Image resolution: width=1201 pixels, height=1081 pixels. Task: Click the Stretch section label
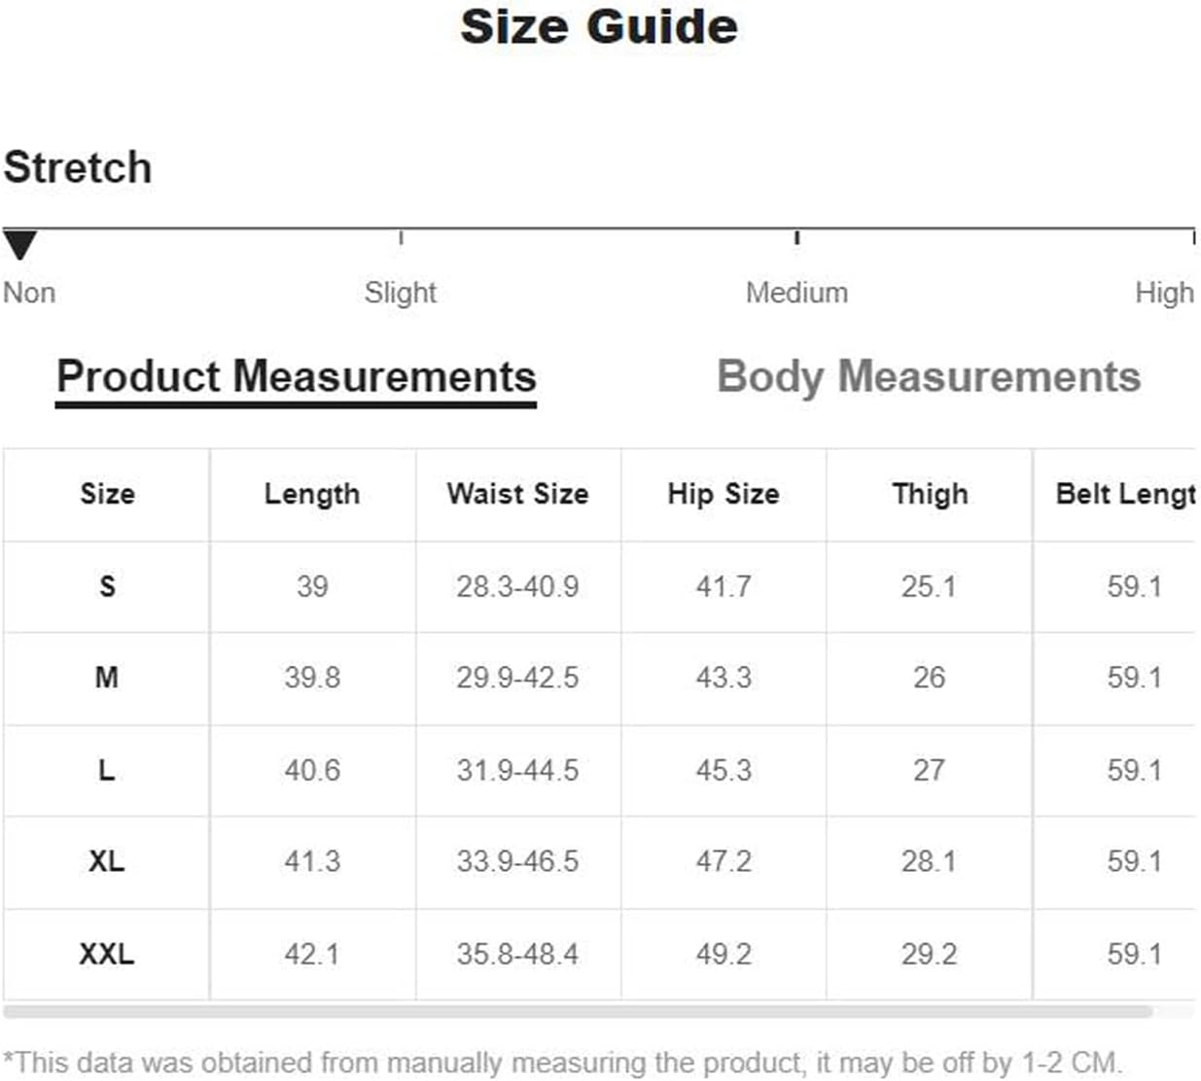click(x=78, y=167)
